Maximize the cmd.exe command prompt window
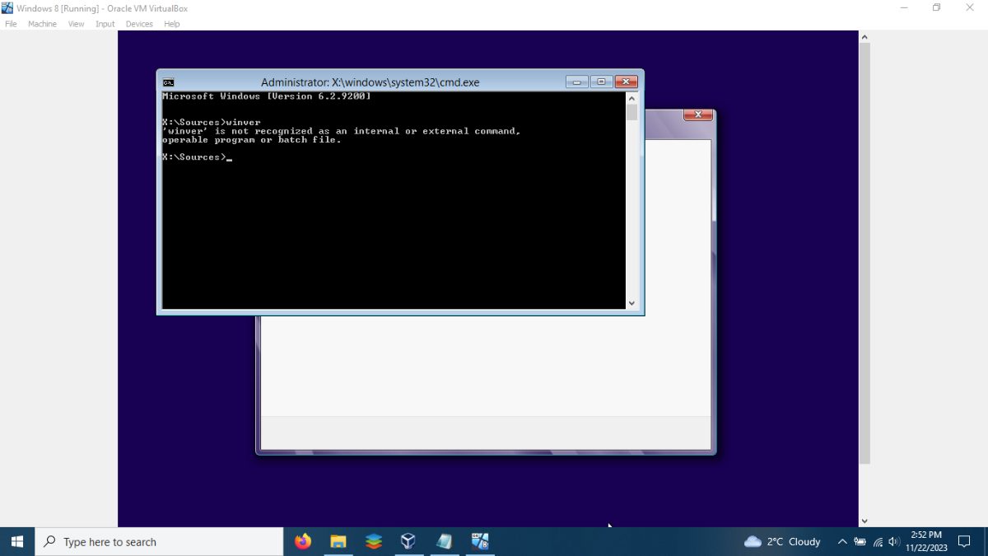Viewport: 988px width, 556px height. (x=601, y=82)
